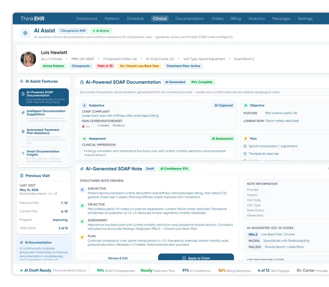Viewport: 329px width, 287px height.
Task: Click the May 14, 2026 last visit date
Action: click(29, 190)
